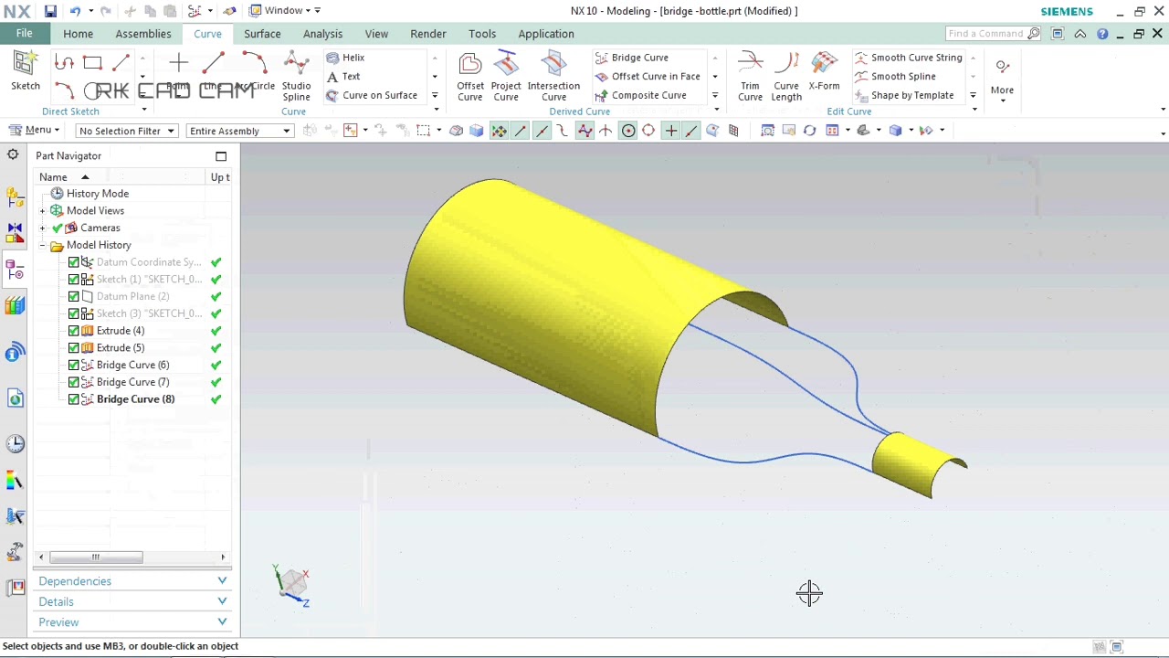Click the view triad orientation cube
This screenshot has height=658, width=1169.
click(293, 584)
